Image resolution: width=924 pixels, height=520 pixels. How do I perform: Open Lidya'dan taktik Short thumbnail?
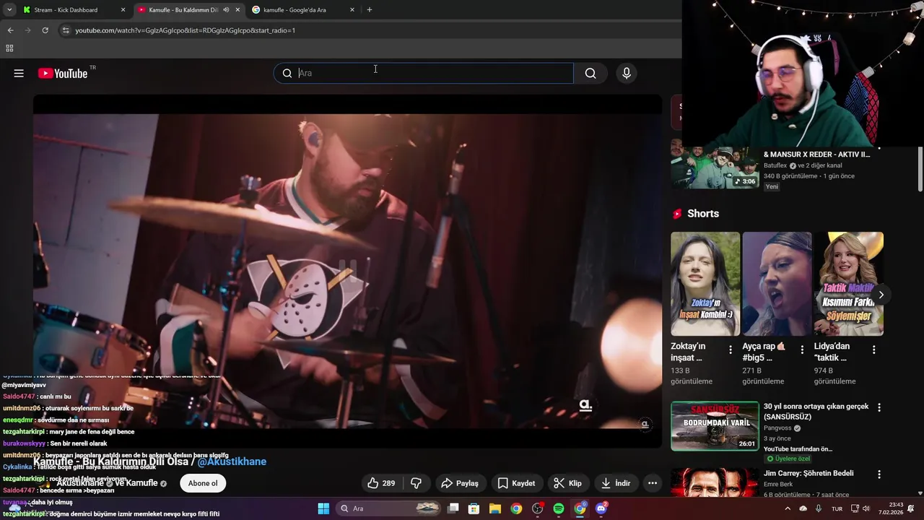pos(849,284)
